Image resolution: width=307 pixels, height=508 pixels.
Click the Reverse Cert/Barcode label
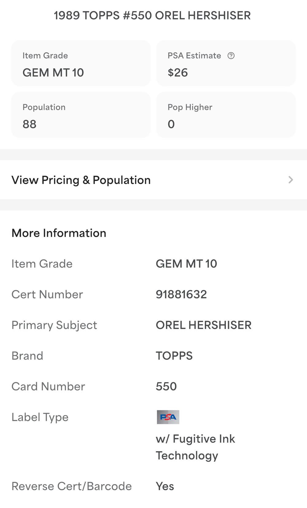click(x=72, y=486)
